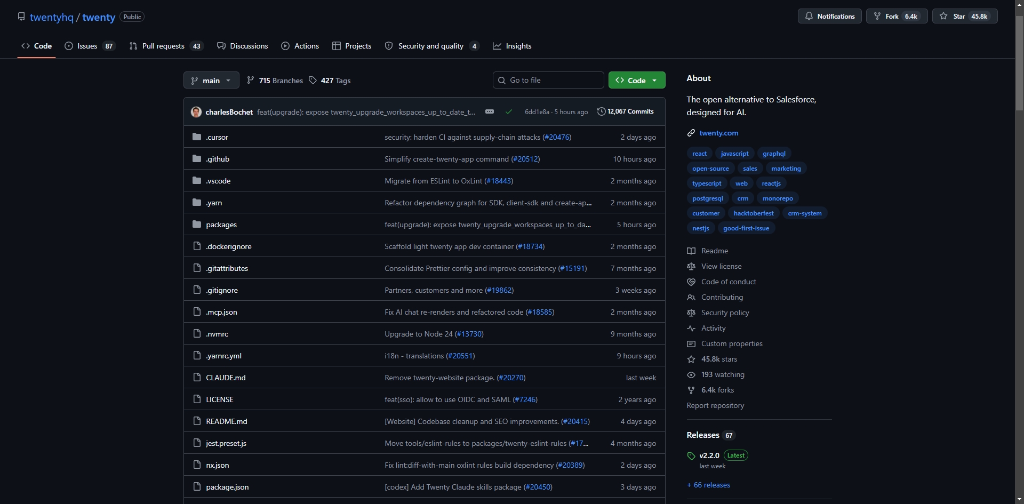Click the link icon next to twenty.com

[691, 133]
